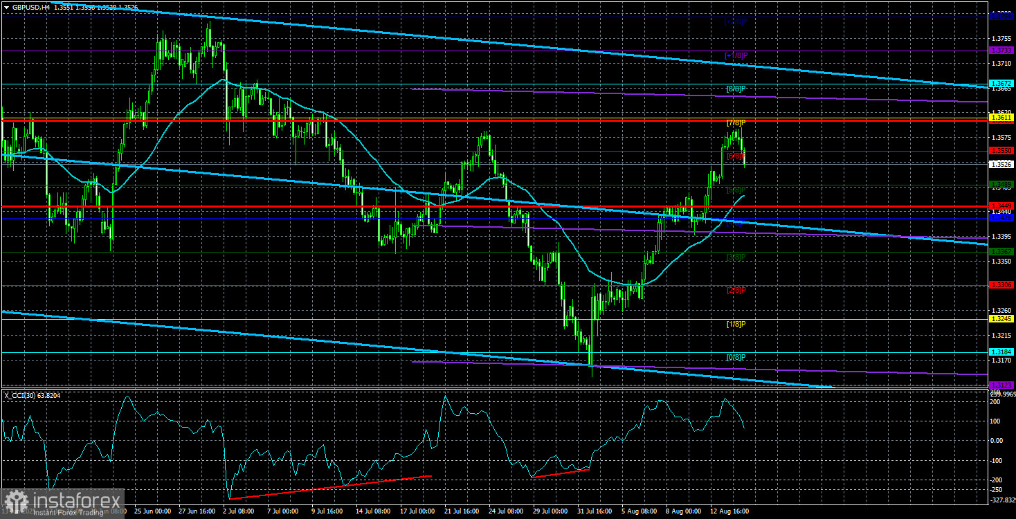
Task: Click the yellow 1.3611 price tag
Action: pyautogui.click(x=1001, y=118)
